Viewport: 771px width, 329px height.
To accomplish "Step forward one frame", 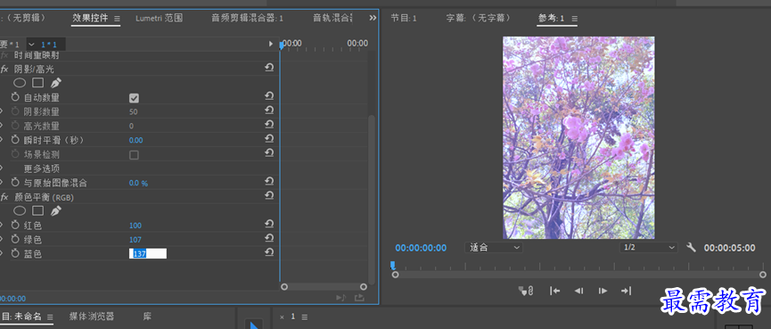I will click(603, 291).
